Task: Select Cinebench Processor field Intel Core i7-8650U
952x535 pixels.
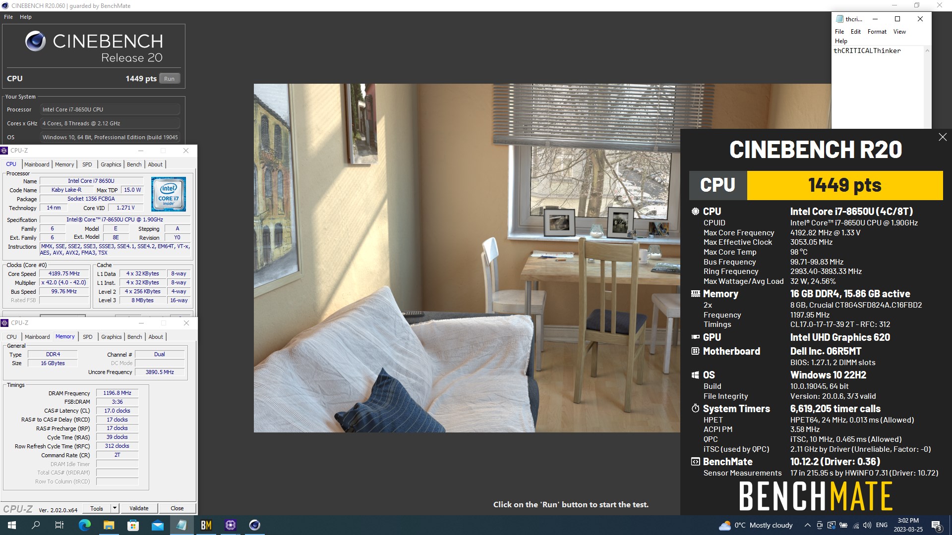Action: pos(110,109)
